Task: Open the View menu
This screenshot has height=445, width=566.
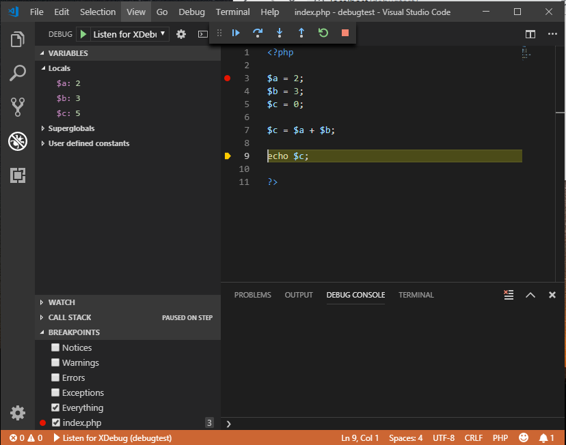Action: coord(136,12)
